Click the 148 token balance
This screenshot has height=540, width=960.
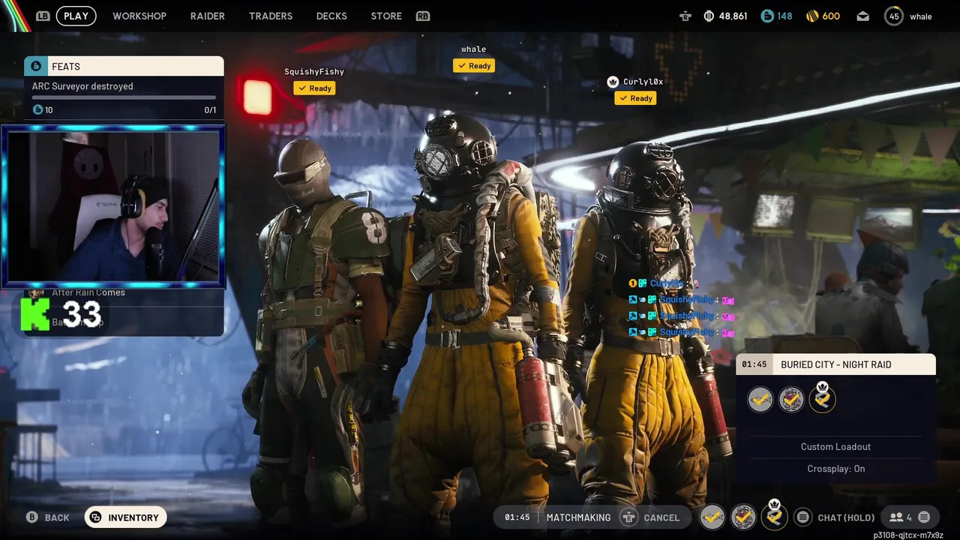tap(784, 16)
